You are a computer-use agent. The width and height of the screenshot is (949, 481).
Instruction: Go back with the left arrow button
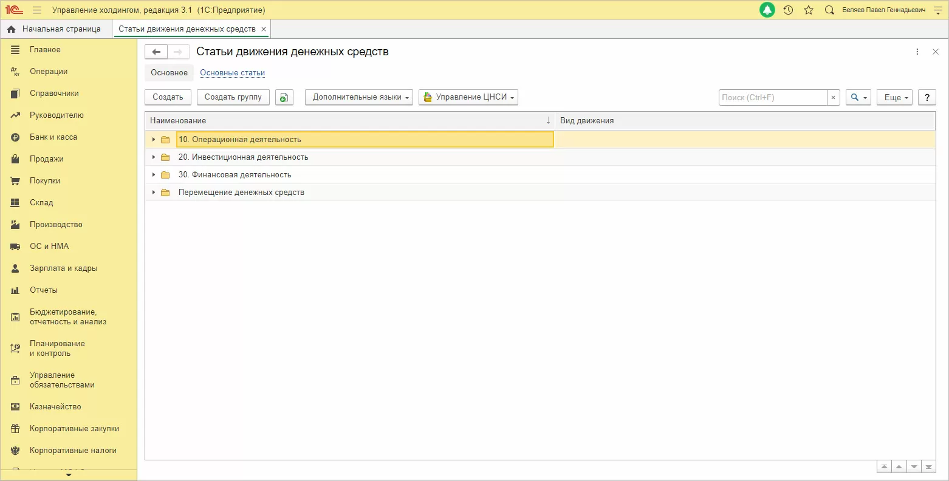156,52
